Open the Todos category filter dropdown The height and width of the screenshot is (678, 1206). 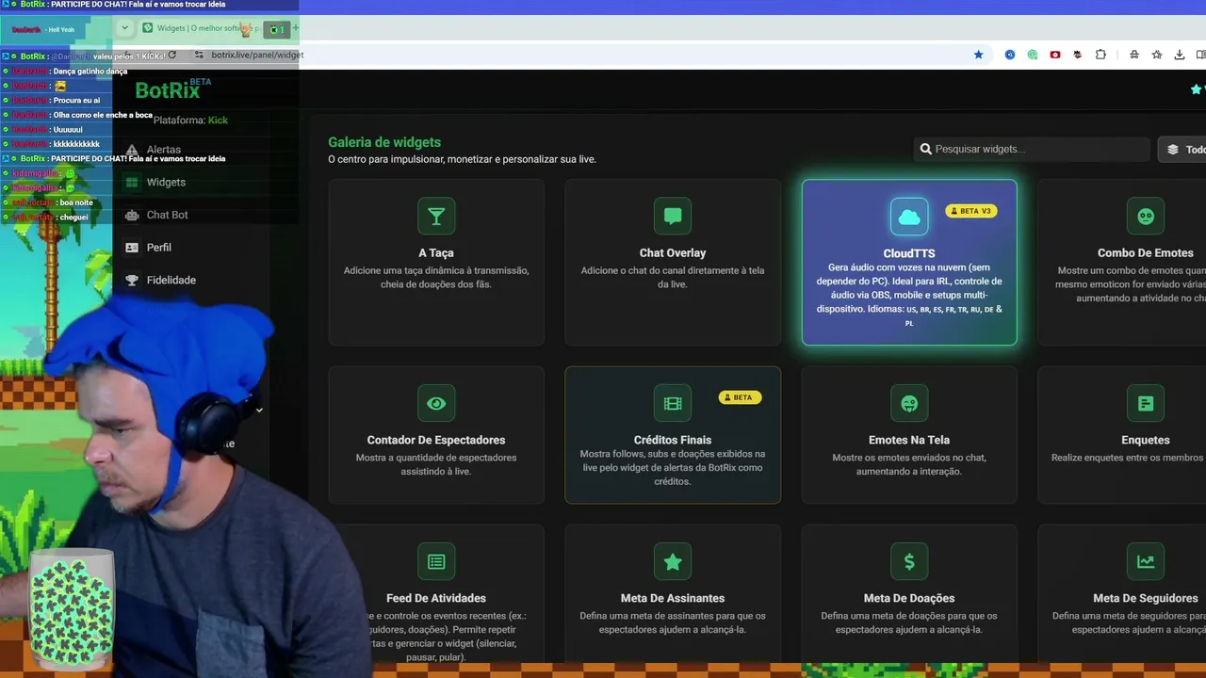tap(1182, 149)
